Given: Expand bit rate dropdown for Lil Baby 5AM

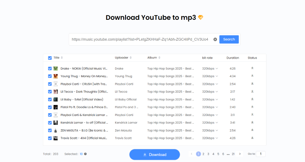Looking at the screenshot, I should tap(210, 99).
